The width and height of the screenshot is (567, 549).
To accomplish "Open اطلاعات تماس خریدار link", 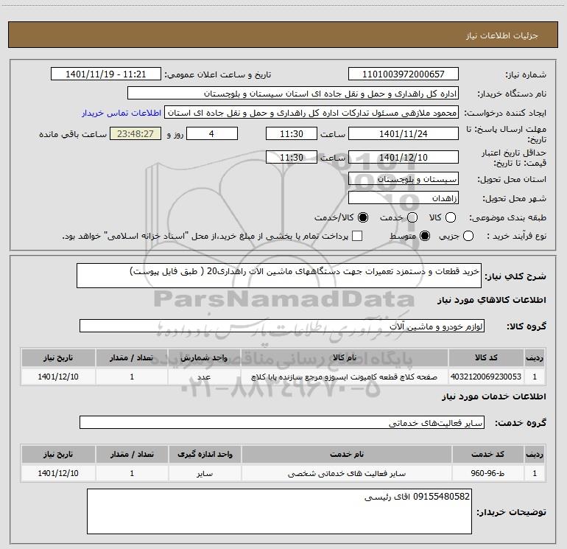I will (x=121, y=113).
